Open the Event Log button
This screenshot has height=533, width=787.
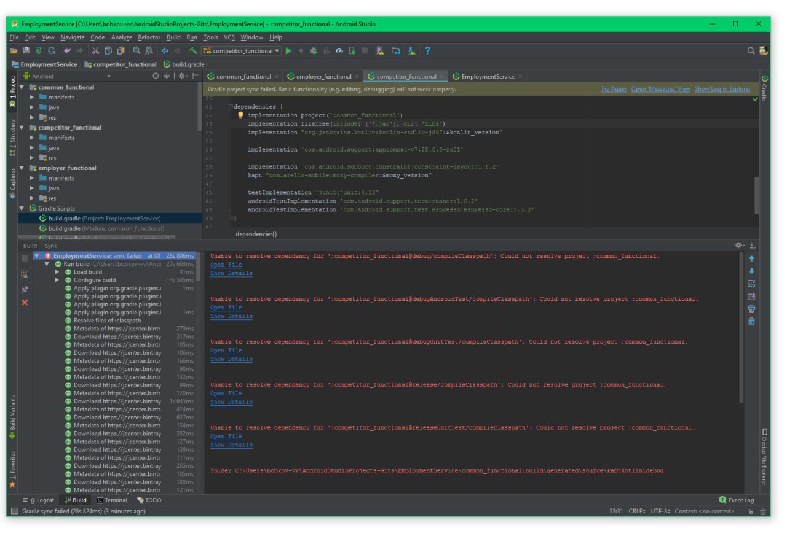pos(737,500)
